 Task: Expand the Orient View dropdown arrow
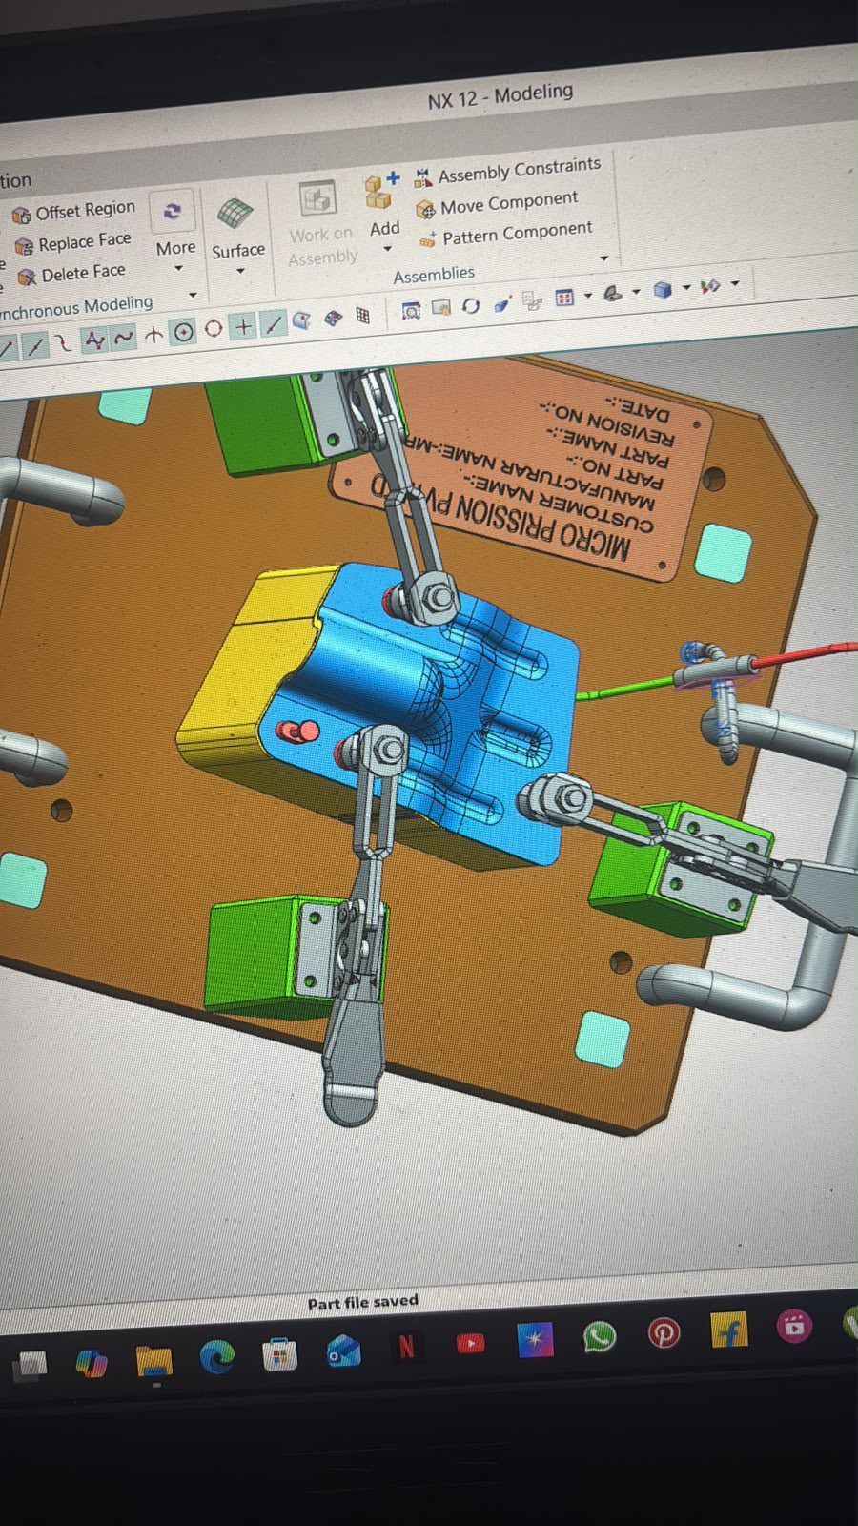point(636,291)
